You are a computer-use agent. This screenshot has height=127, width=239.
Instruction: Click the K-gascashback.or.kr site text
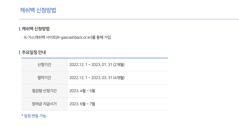74,37
